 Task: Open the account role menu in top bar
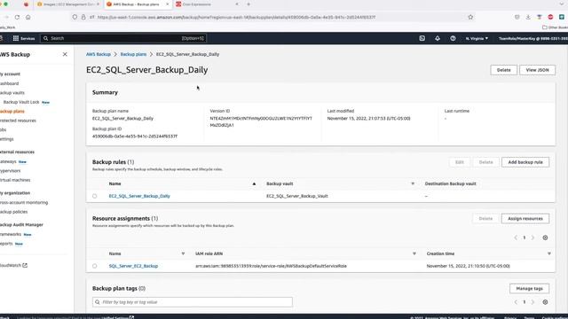tap(532, 38)
